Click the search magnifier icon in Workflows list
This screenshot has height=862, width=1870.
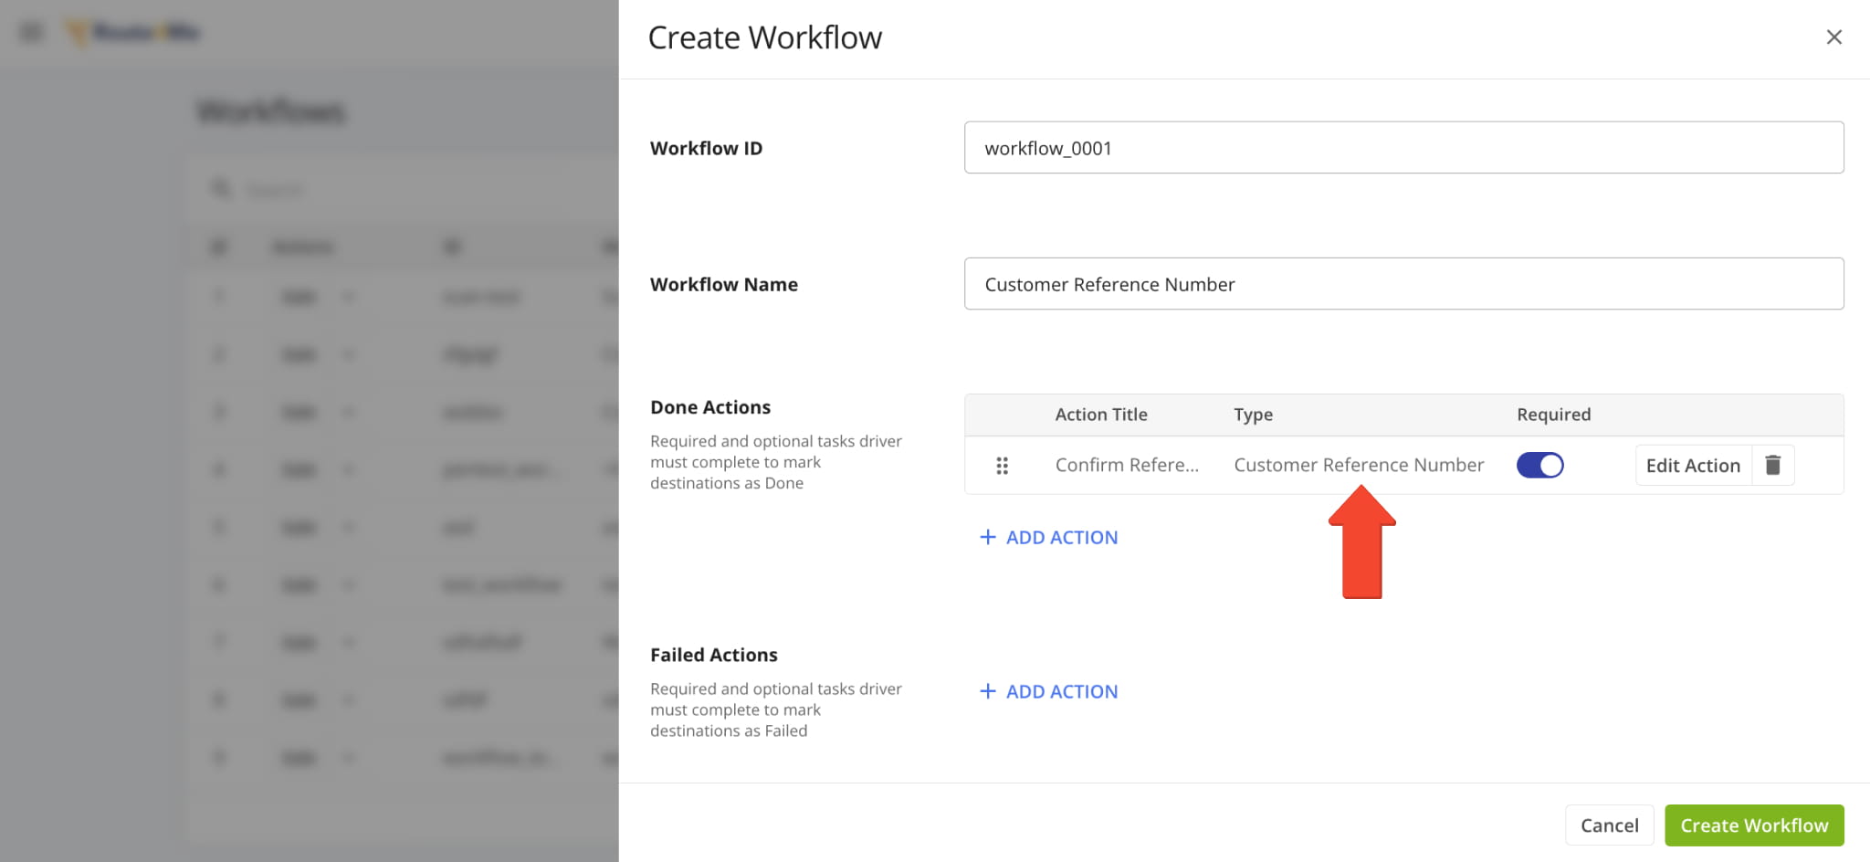[x=221, y=189]
